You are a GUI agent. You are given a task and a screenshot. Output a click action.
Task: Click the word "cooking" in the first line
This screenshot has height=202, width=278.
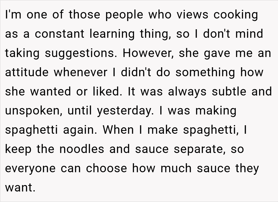(235, 15)
